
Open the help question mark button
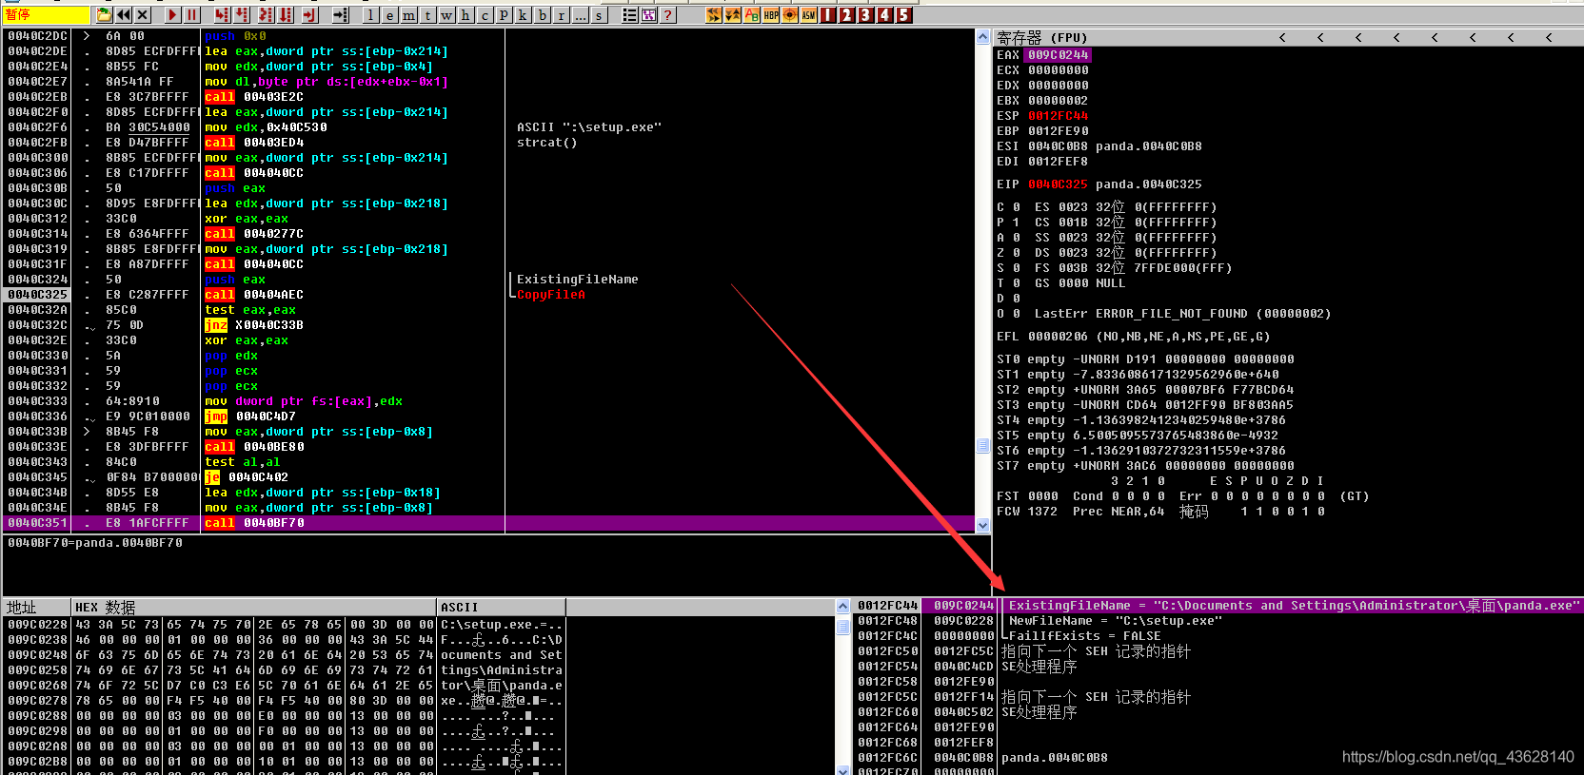click(668, 15)
